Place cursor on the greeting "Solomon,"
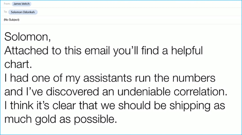242x135 pixels. pyautogui.click(x=27, y=37)
